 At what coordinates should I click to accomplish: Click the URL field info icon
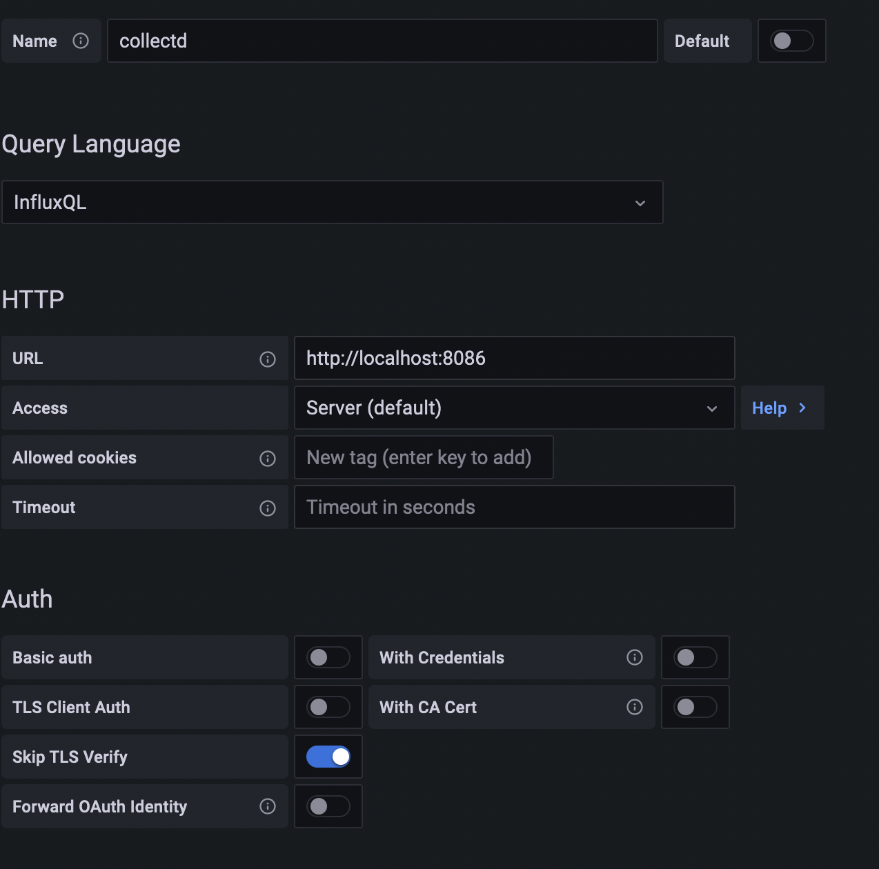tap(268, 359)
